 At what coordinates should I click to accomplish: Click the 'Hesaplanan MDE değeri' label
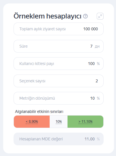coord(41,139)
